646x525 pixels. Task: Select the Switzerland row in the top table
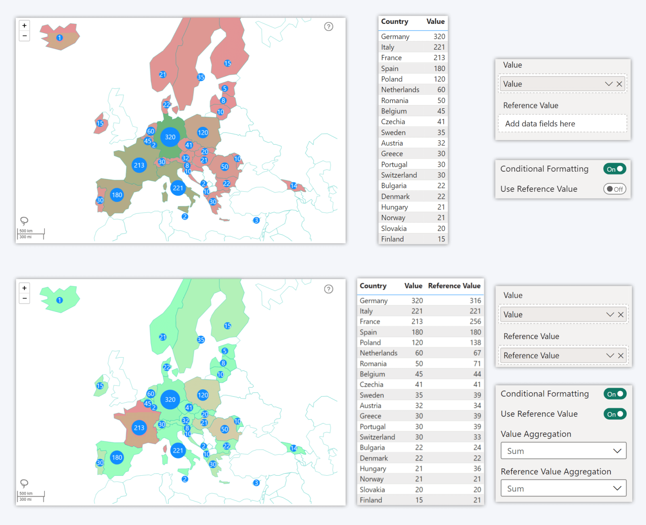coord(413,175)
